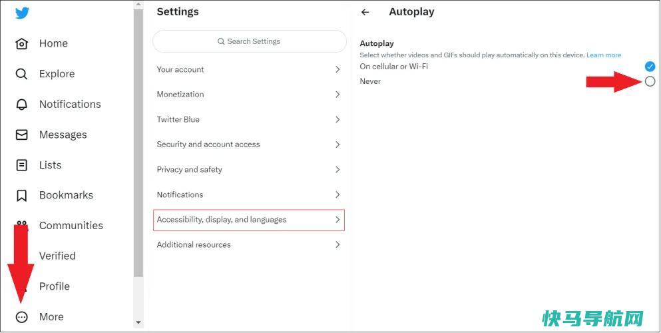Expand the Monetization settings chevron
Viewport: 661px width, 333px height.
[337, 95]
